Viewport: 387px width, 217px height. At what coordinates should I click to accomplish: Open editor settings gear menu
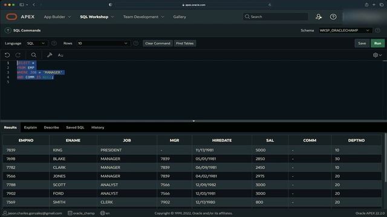(x=377, y=55)
